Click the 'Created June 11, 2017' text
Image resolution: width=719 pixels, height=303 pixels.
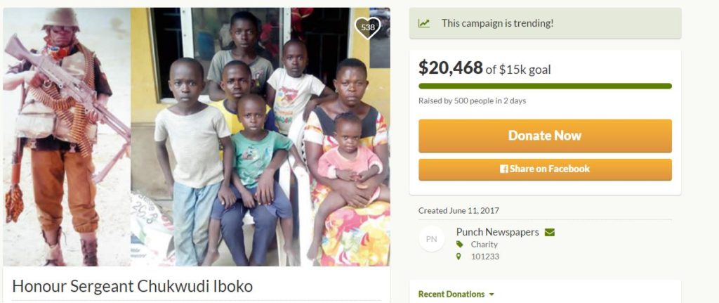coord(459,210)
